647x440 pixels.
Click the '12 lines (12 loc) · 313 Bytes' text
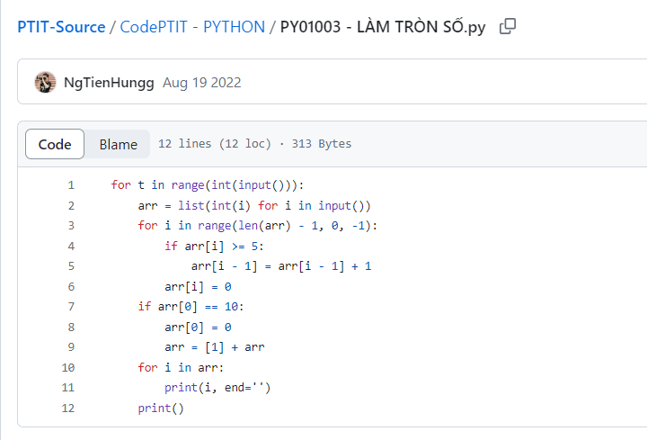pos(254,144)
